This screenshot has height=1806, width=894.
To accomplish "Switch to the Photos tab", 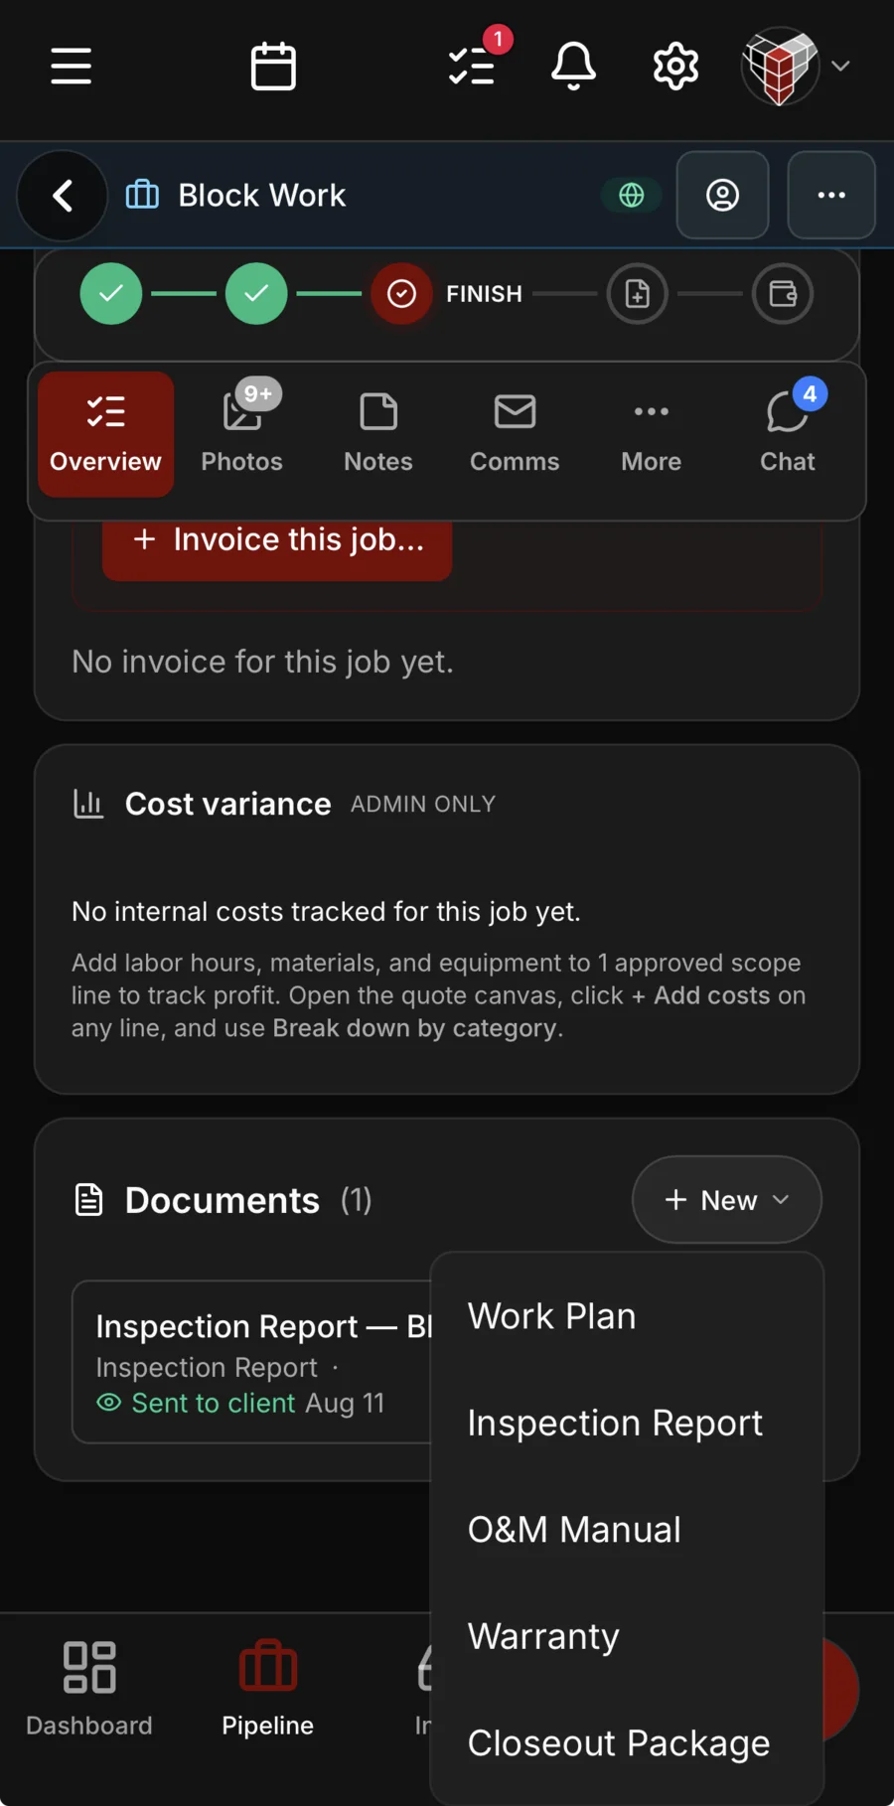I will click(242, 434).
